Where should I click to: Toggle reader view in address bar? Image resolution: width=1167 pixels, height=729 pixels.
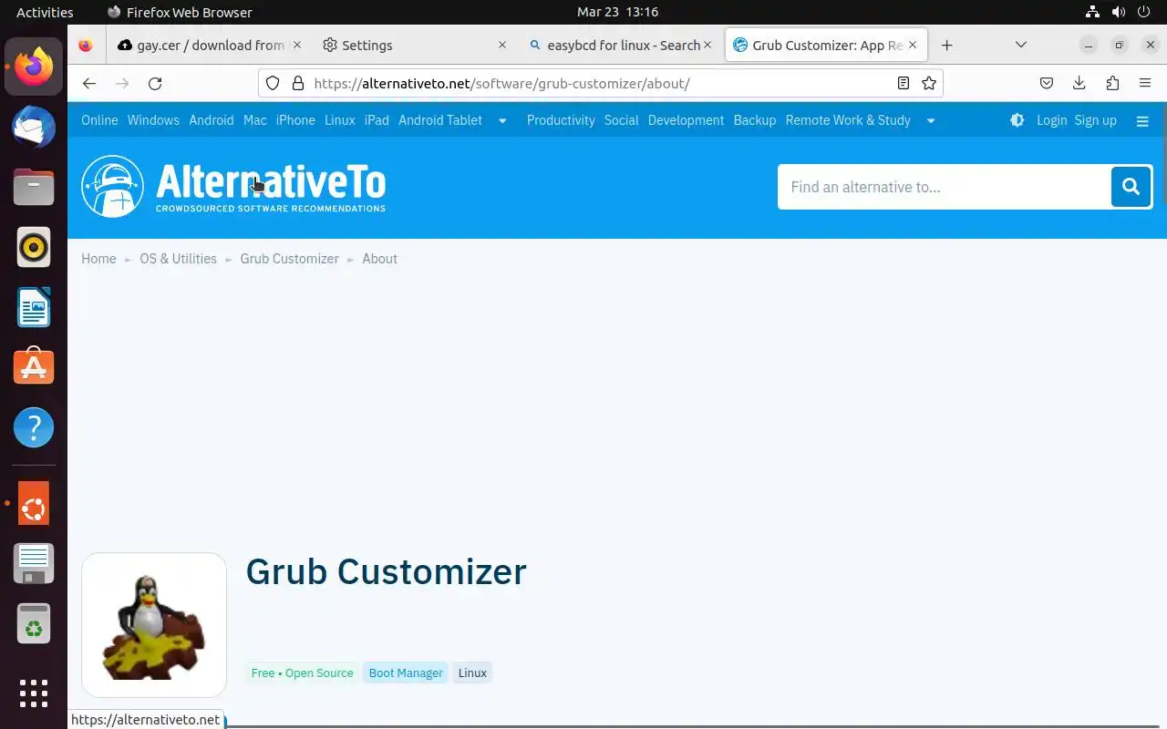(x=903, y=83)
